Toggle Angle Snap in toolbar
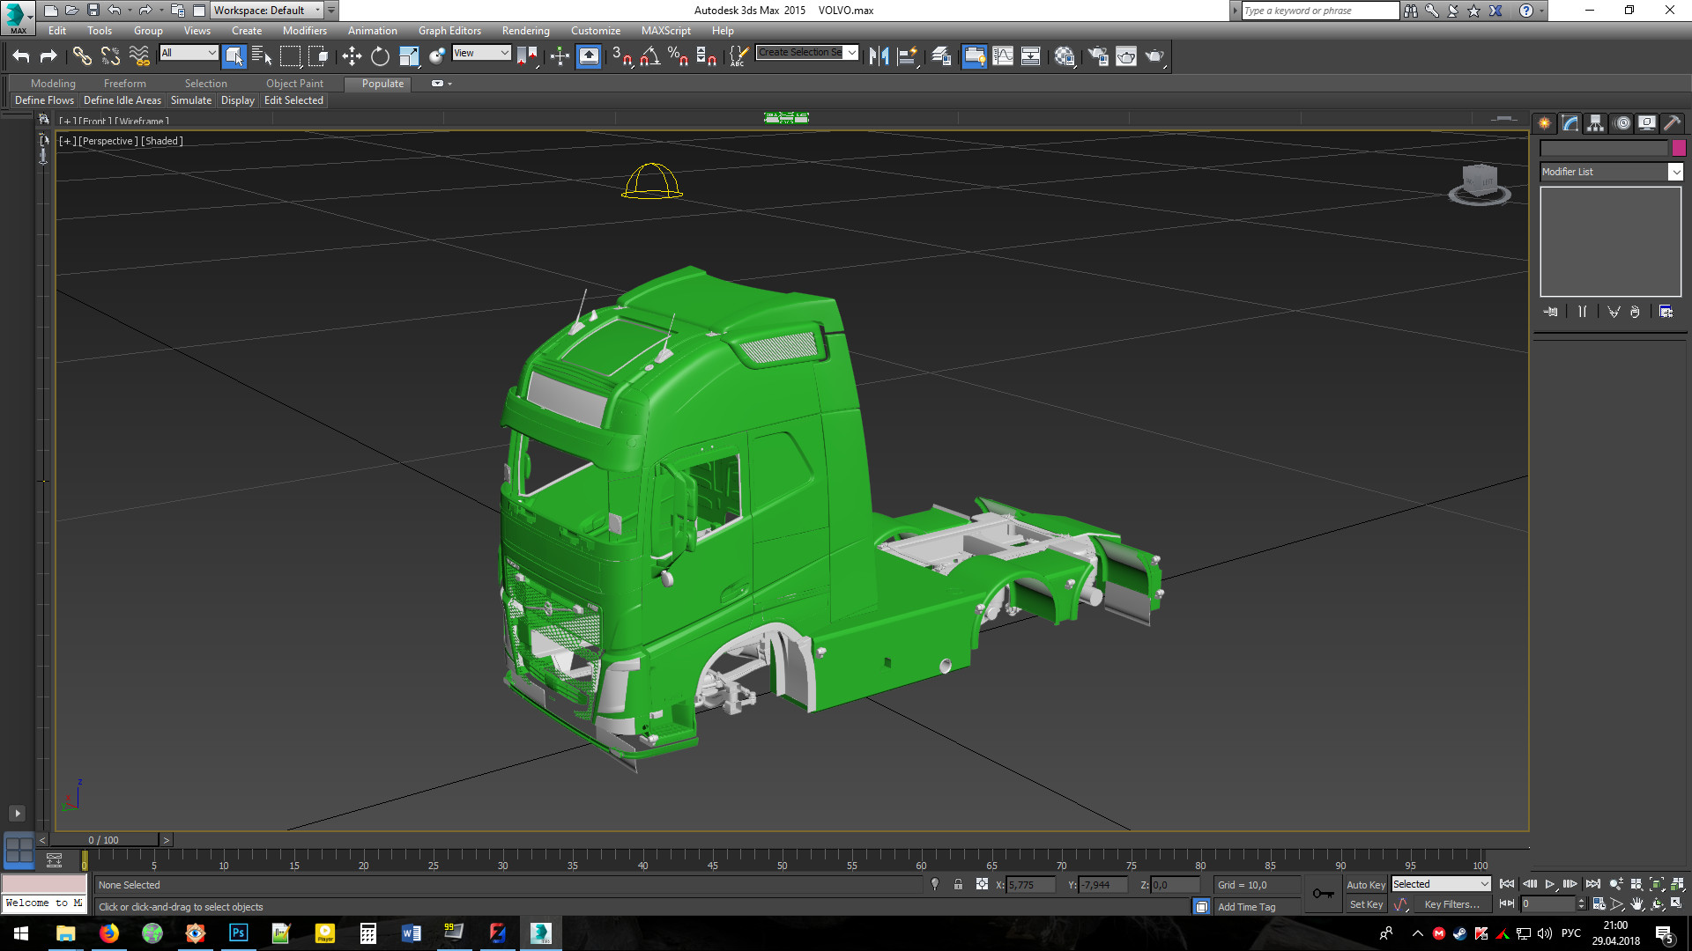Image resolution: width=1692 pixels, height=951 pixels. coord(649,56)
